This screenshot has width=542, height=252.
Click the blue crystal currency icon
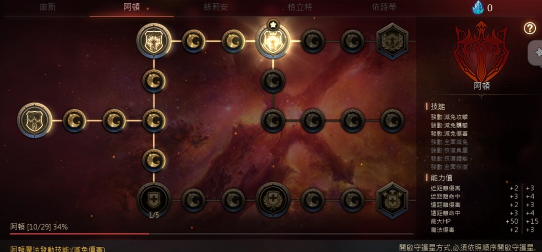click(x=478, y=7)
